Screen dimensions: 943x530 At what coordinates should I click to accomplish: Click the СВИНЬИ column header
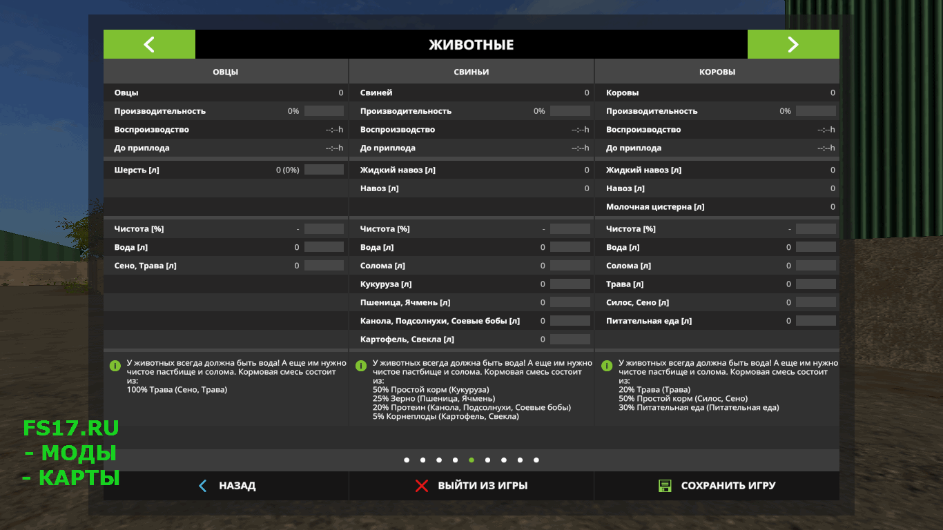tap(471, 72)
